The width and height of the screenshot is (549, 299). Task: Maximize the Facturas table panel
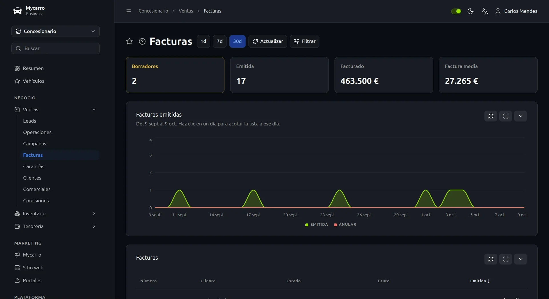coord(506,259)
